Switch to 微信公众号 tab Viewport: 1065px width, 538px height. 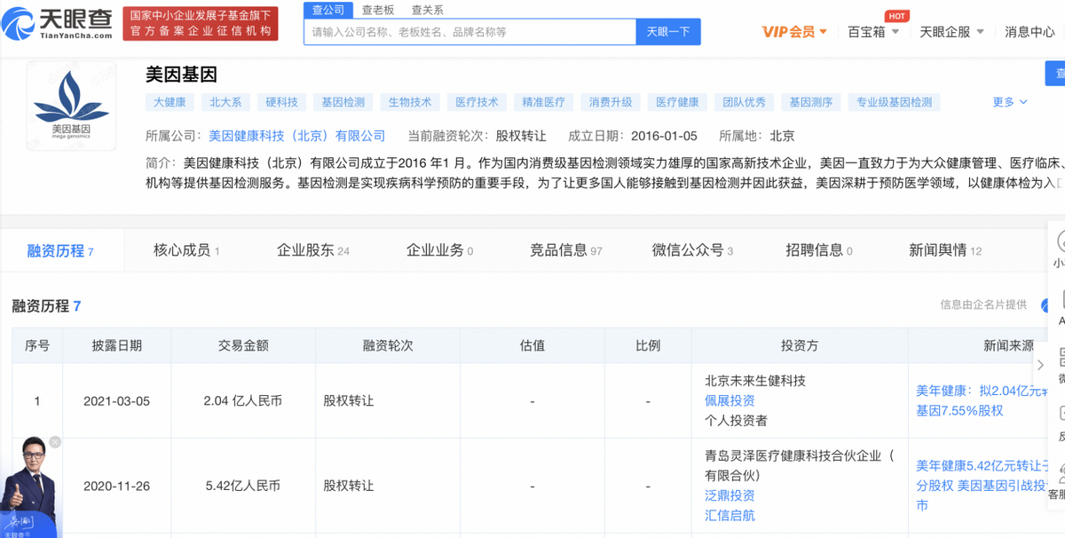tap(692, 250)
